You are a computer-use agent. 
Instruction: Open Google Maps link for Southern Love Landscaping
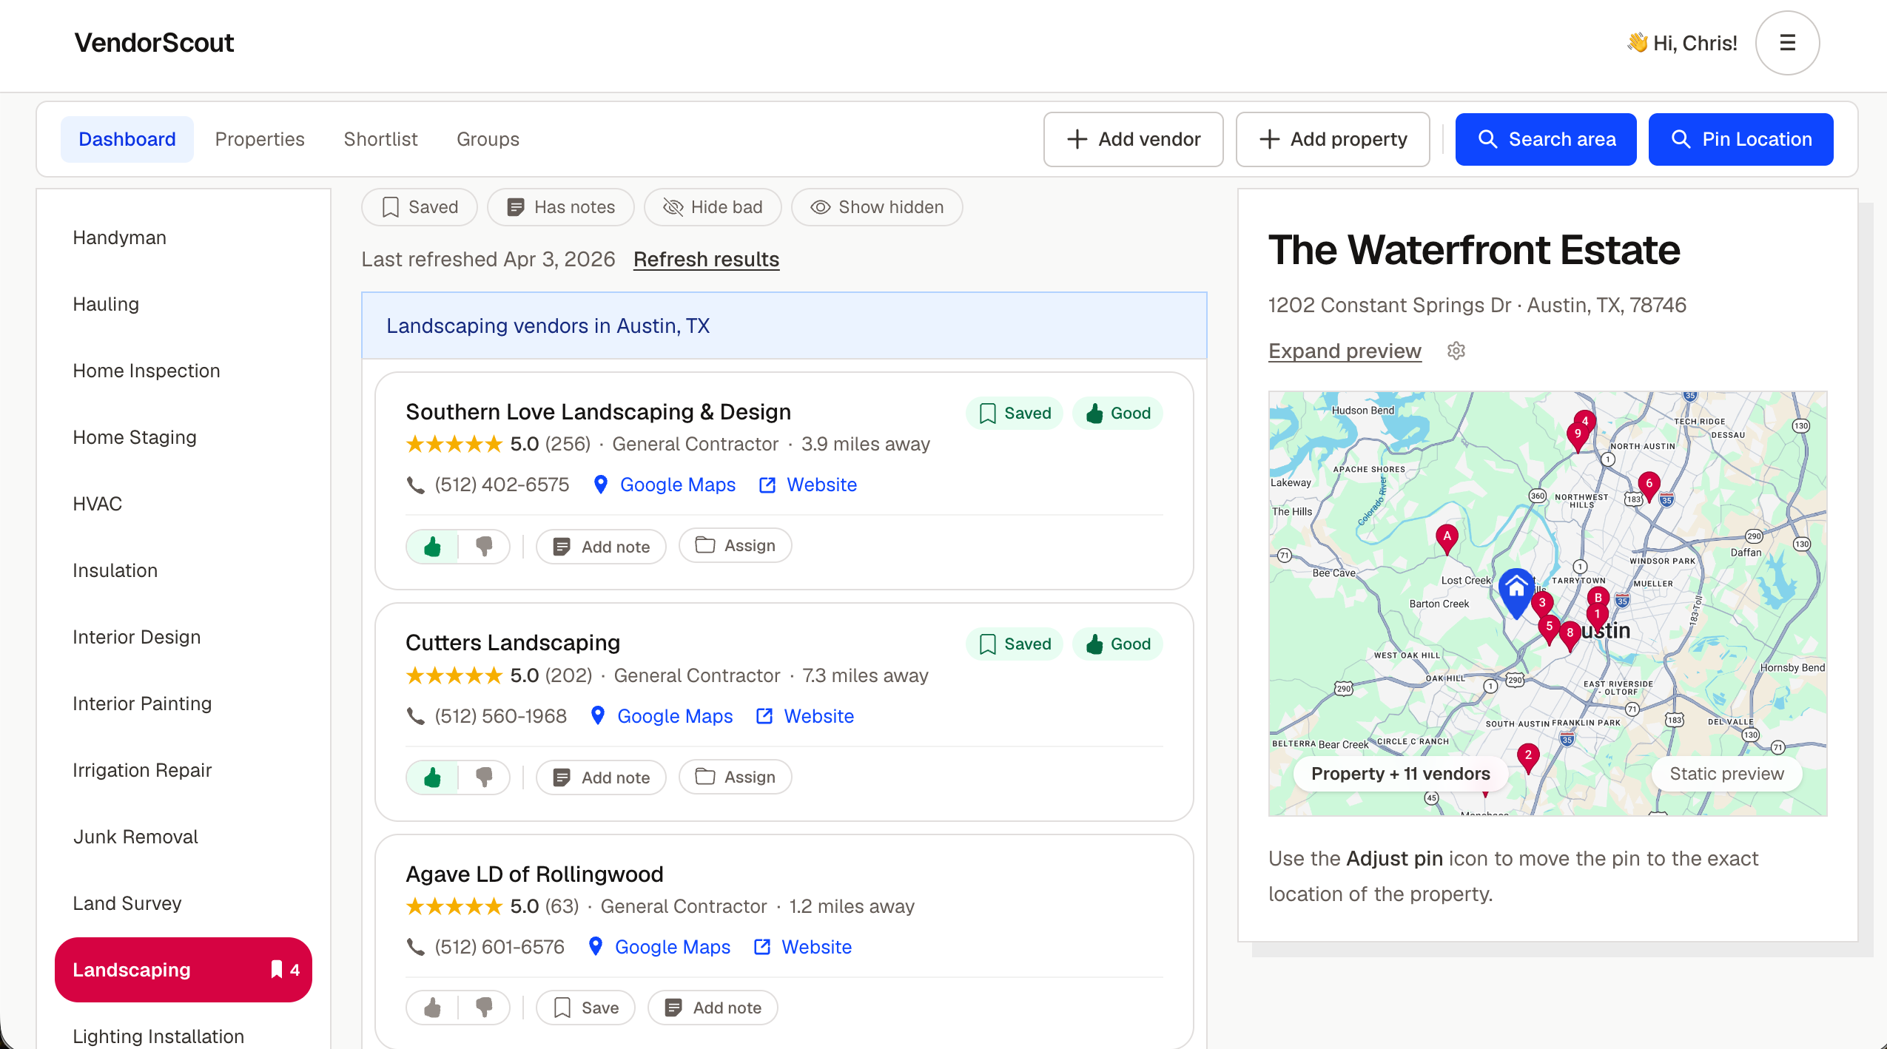click(665, 485)
